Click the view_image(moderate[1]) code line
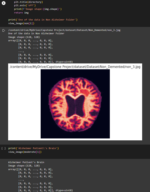 pyautogui.click(x=25, y=152)
